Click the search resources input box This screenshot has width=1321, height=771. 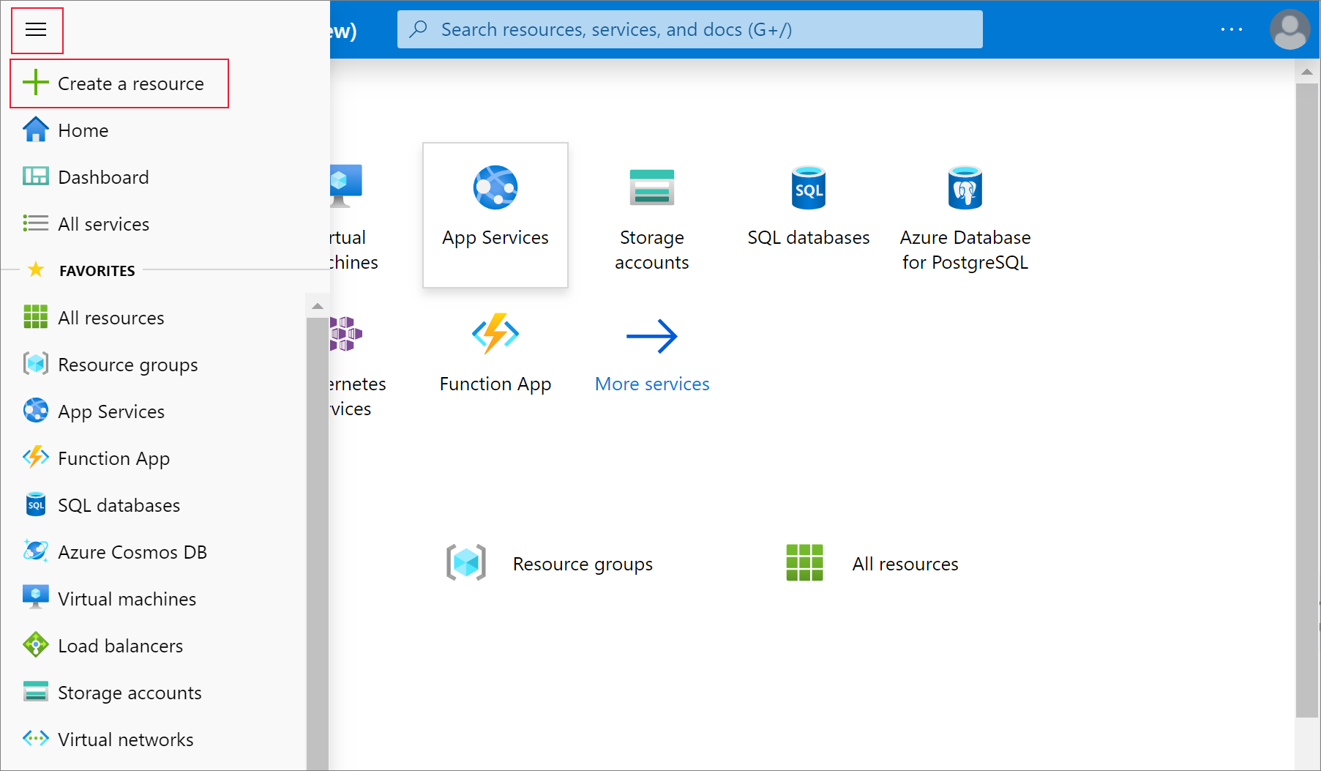pos(689,29)
